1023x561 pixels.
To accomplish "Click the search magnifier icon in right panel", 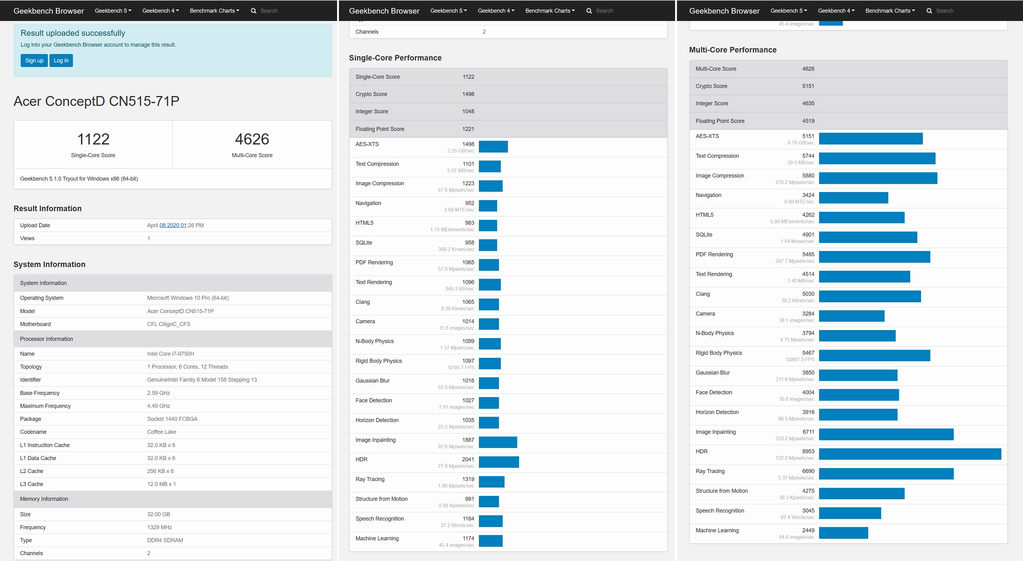I will coord(929,11).
